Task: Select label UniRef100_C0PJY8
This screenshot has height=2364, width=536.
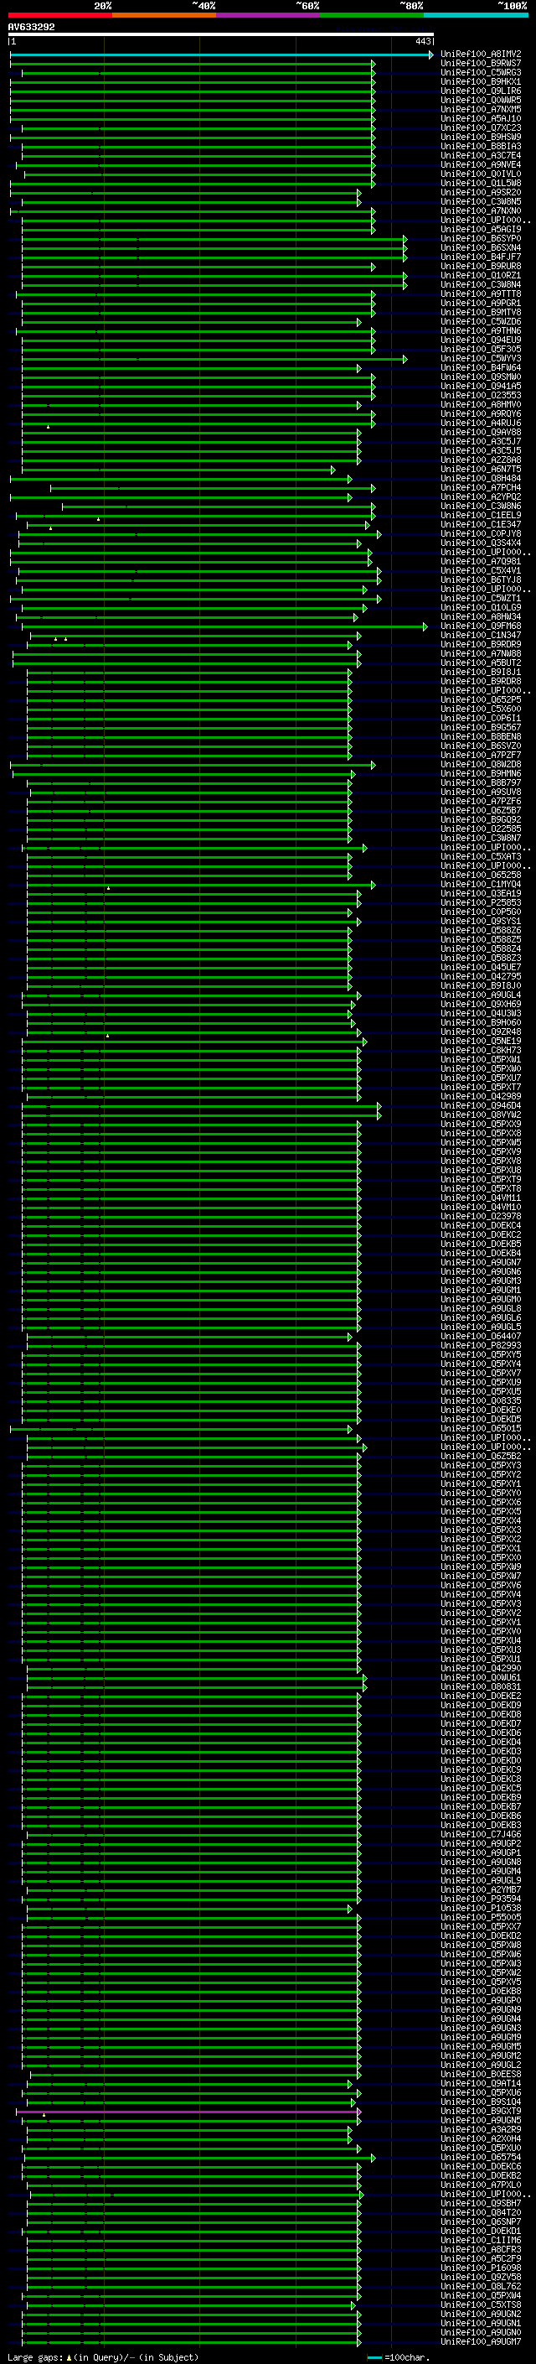Action: pyautogui.click(x=480, y=533)
